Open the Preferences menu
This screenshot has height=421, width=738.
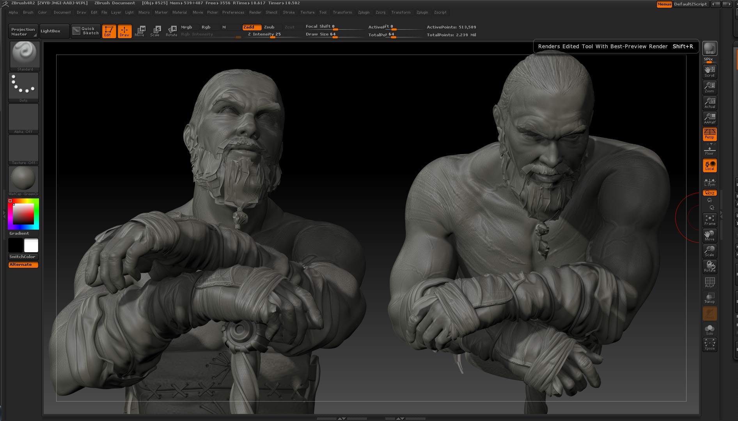click(x=233, y=12)
